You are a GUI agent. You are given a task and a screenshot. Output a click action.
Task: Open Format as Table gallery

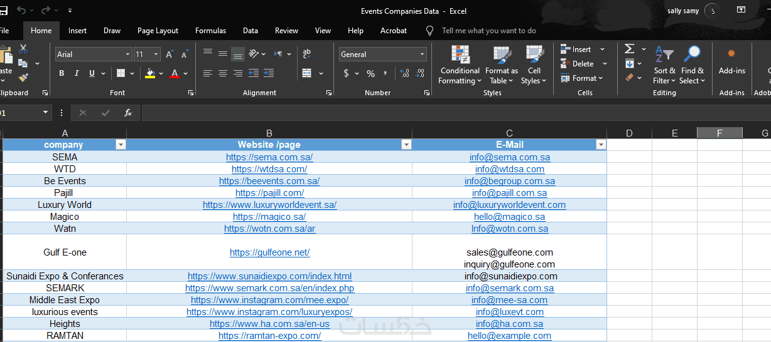point(502,65)
